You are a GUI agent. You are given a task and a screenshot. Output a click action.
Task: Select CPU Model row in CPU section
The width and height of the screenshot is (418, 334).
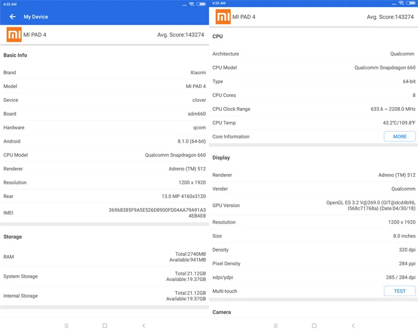point(313,68)
